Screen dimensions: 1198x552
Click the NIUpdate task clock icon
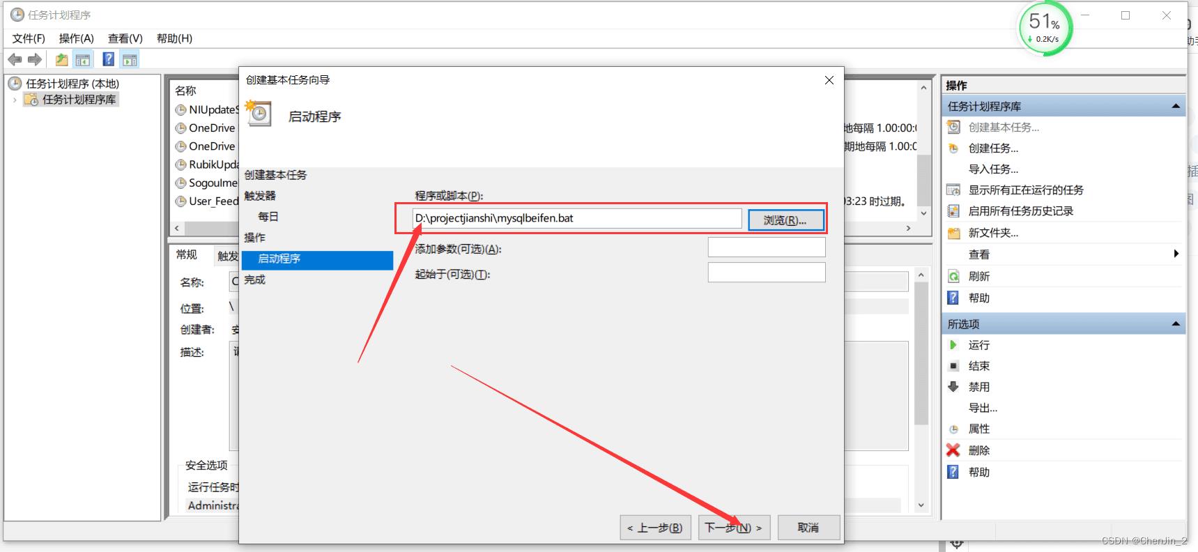pos(181,109)
